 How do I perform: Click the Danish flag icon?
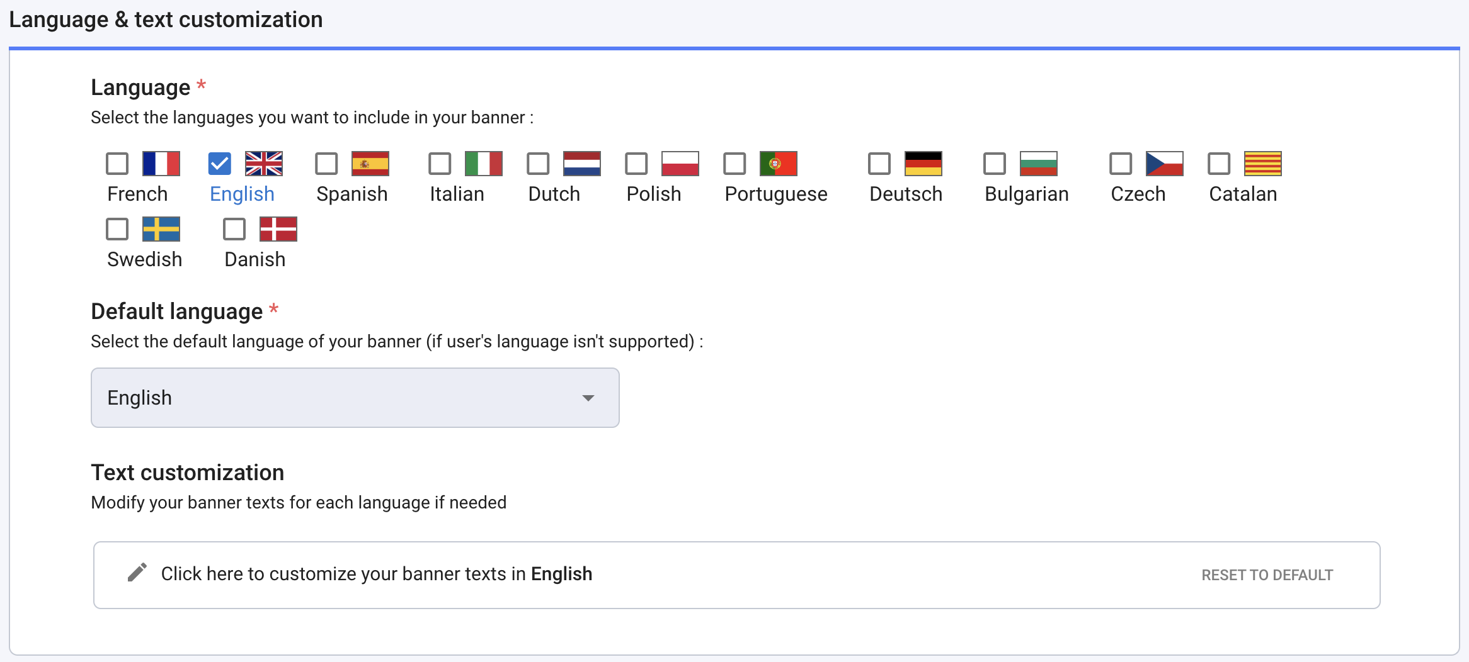click(278, 229)
